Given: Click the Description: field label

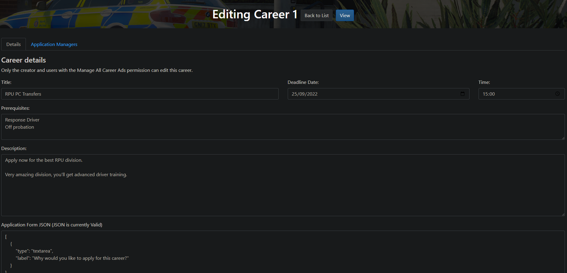Looking at the screenshot, I should point(14,148).
